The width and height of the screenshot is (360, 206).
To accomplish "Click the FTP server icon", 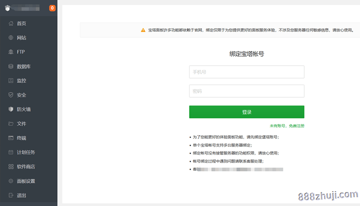I will coord(11,52).
